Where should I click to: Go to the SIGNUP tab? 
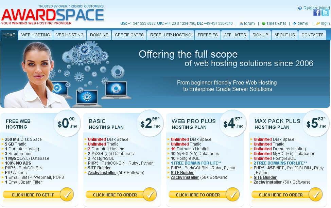click(x=260, y=35)
